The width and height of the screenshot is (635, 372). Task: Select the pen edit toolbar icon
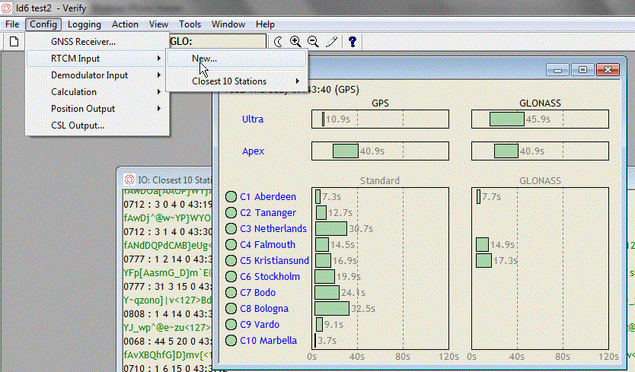[332, 41]
